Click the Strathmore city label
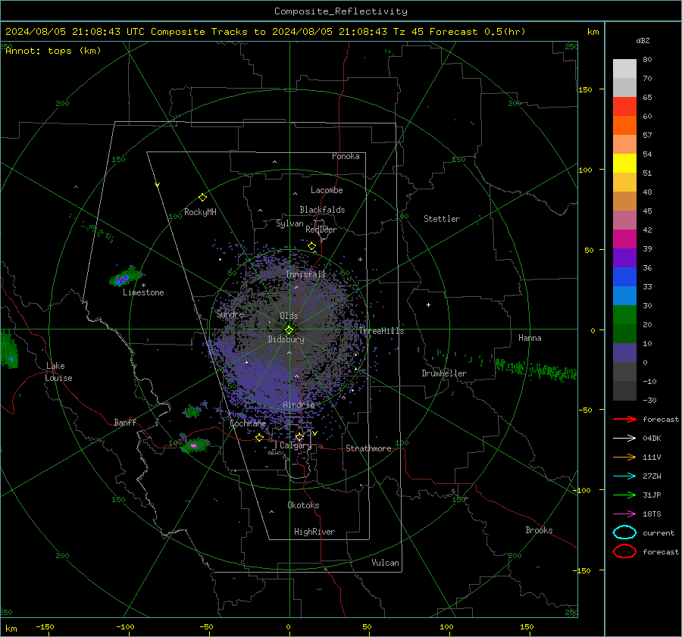Image resolution: width=682 pixels, height=637 pixels. [368, 448]
